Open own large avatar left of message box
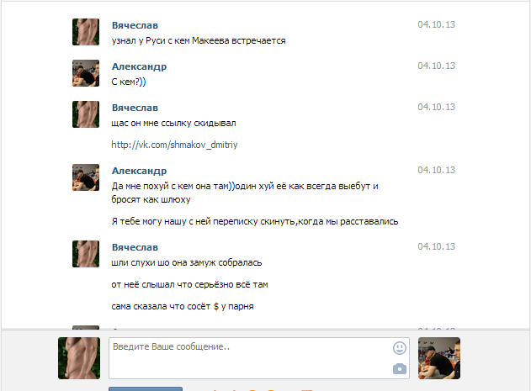 pos(79,358)
